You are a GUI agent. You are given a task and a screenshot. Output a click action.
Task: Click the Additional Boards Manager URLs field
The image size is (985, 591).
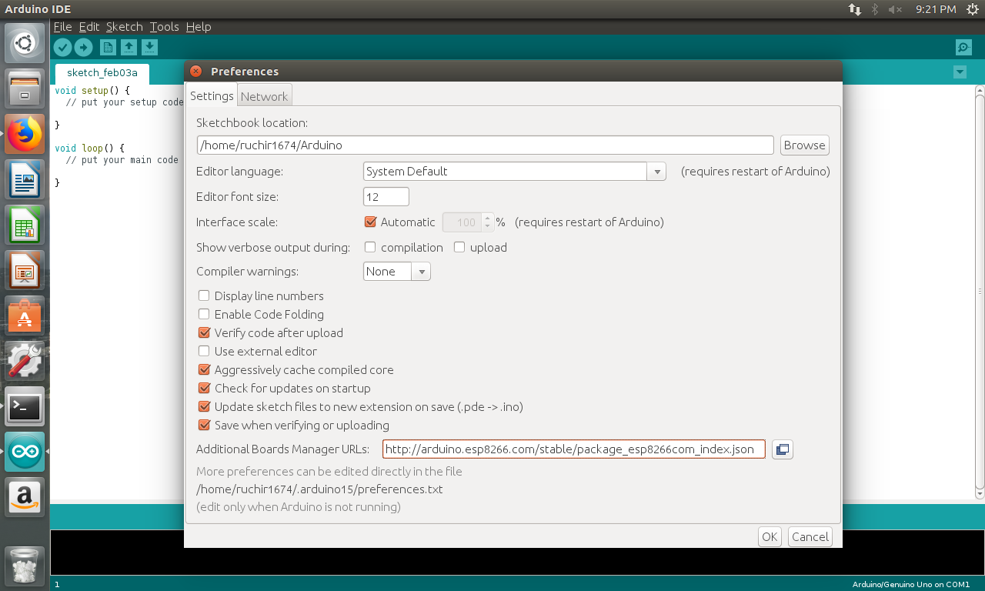pyautogui.click(x=574, y=449)
